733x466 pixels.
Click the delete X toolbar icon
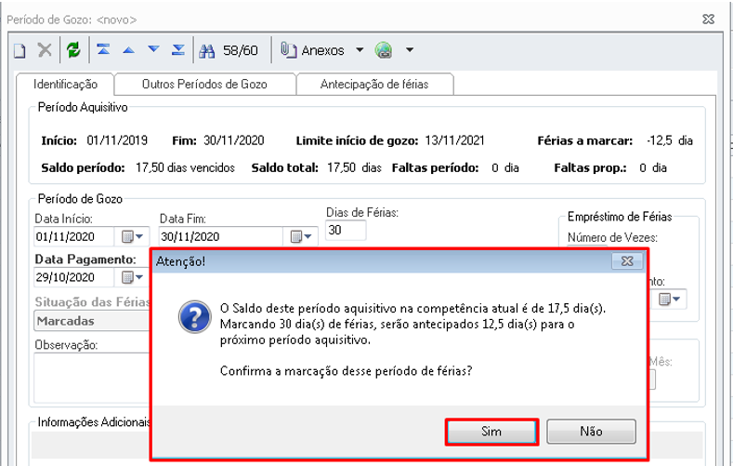(45, 50)
